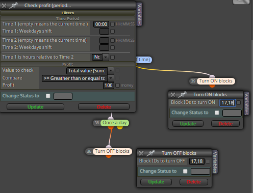The height and width of the screenshot is (193, 253).
Task: Select the partially hidden blue time node
Action: coord(144,60)
